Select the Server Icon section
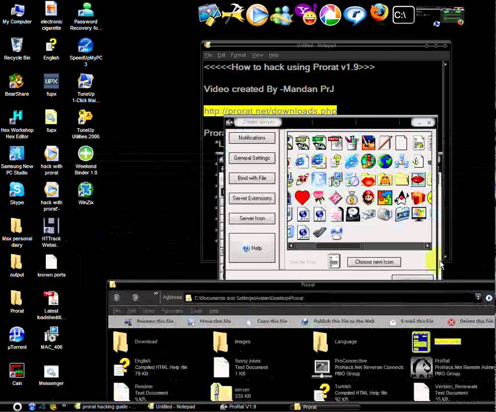The width and height of the screenshot is (496, 412). pos(252,219)
